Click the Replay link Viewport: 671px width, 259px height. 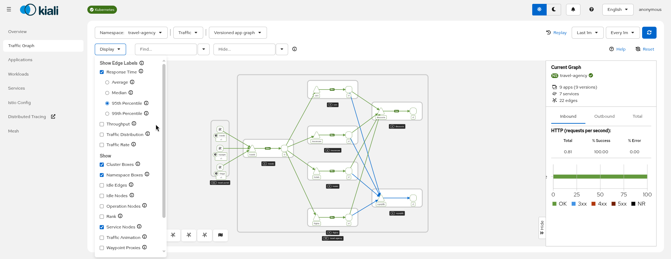[x=557, y=33]
